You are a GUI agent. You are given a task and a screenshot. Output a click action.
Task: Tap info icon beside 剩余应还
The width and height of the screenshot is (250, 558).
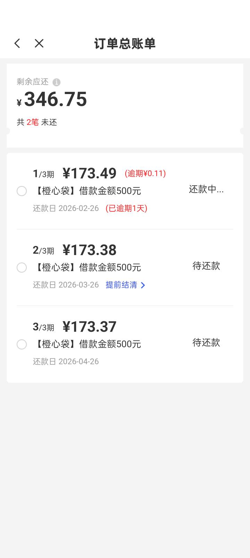(56, 82)
